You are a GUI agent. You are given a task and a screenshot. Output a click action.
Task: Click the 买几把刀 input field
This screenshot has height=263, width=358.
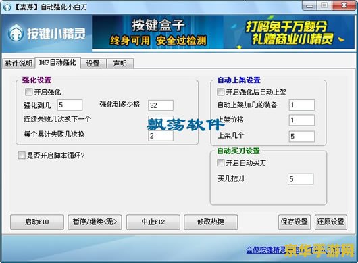tap(301, 179)
